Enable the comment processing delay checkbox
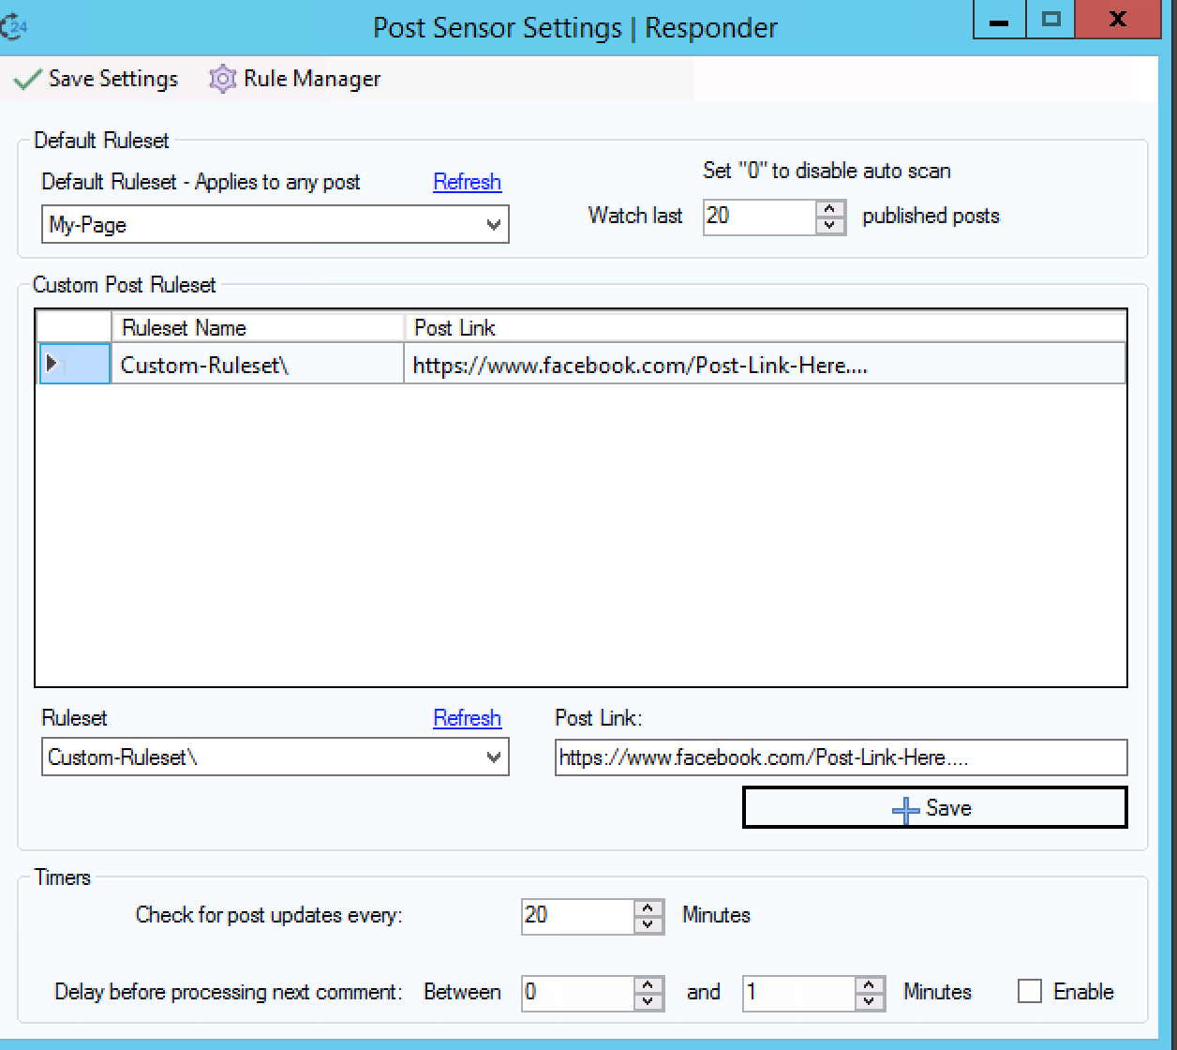This screenshot has height=1050, width=1177. [x=1030, y=991]
